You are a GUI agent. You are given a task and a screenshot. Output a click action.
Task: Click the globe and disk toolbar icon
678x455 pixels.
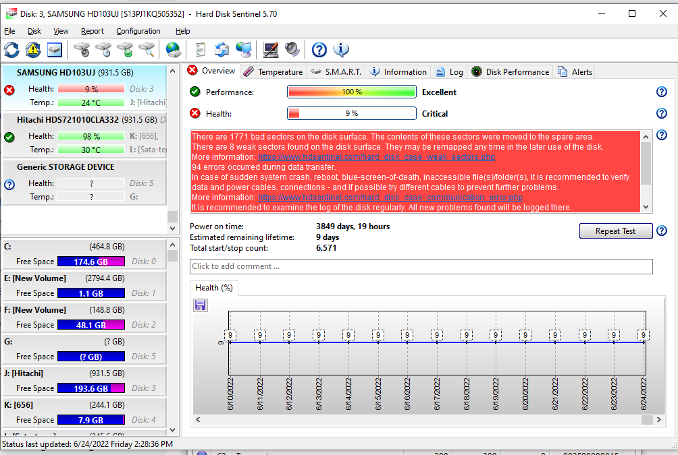174,50
